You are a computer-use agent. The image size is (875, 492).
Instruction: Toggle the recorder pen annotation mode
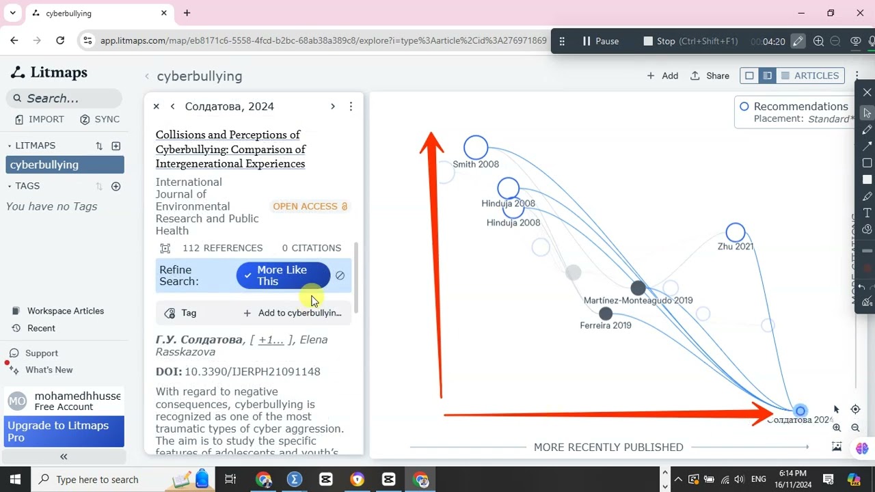[x=798, y=41]
